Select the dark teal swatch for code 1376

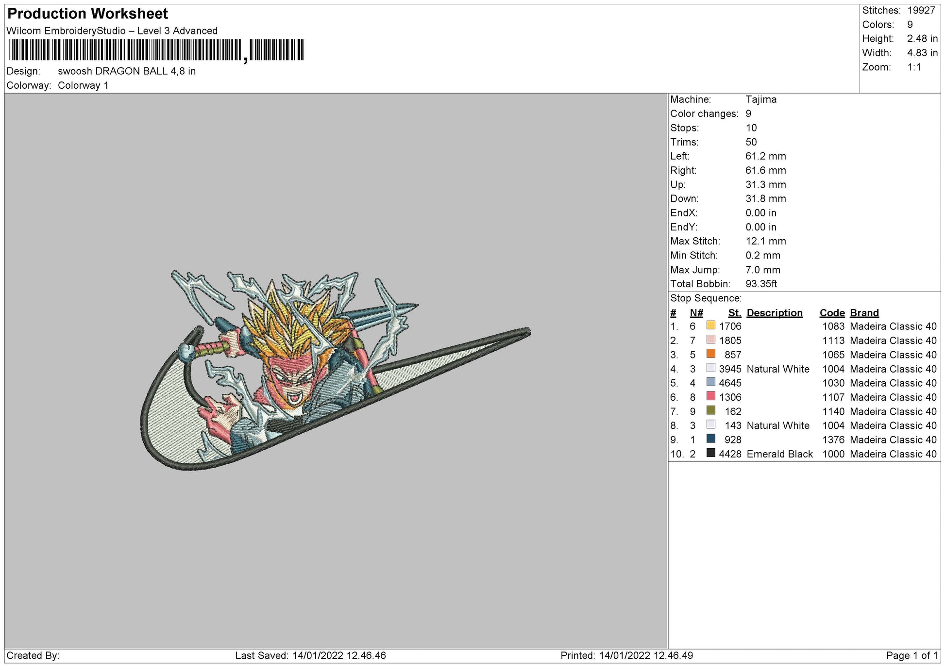point(710,439)
